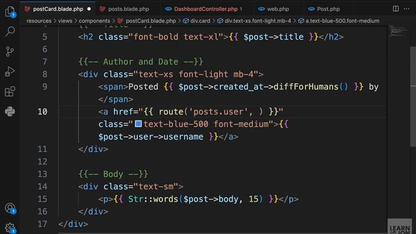Open the Source Control view
Screen dimensions: 416x234
point(10,51)
